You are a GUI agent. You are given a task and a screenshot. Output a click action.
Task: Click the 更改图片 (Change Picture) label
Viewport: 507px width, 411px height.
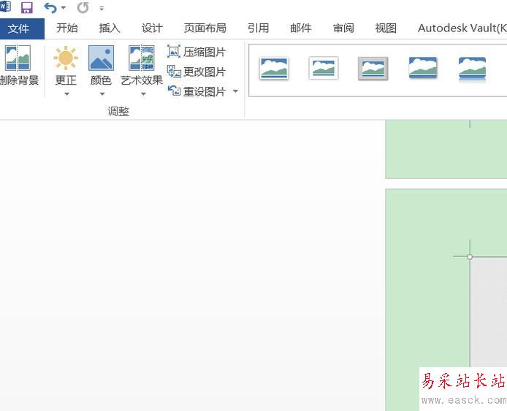[x=205, y=72]
